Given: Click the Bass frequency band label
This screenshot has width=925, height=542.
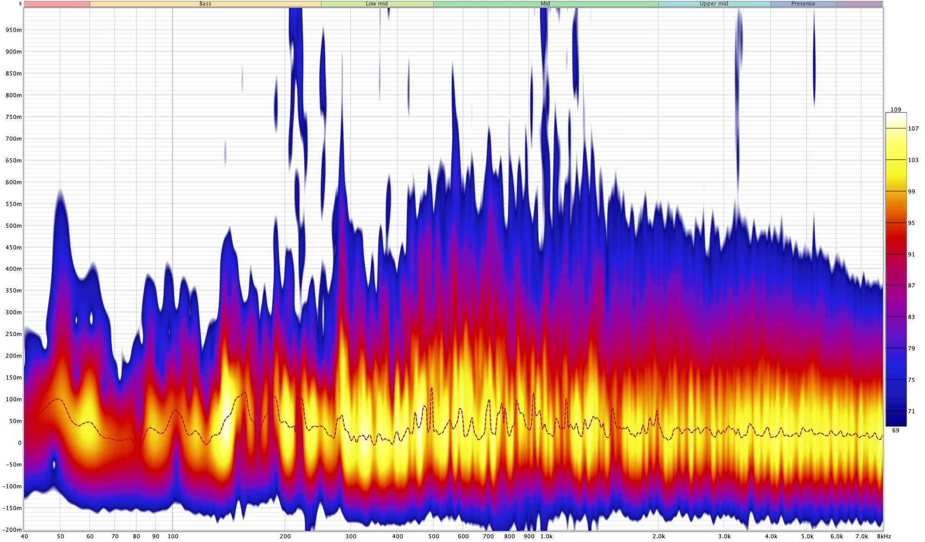Looking at the screenshot, I should [205, 4].
